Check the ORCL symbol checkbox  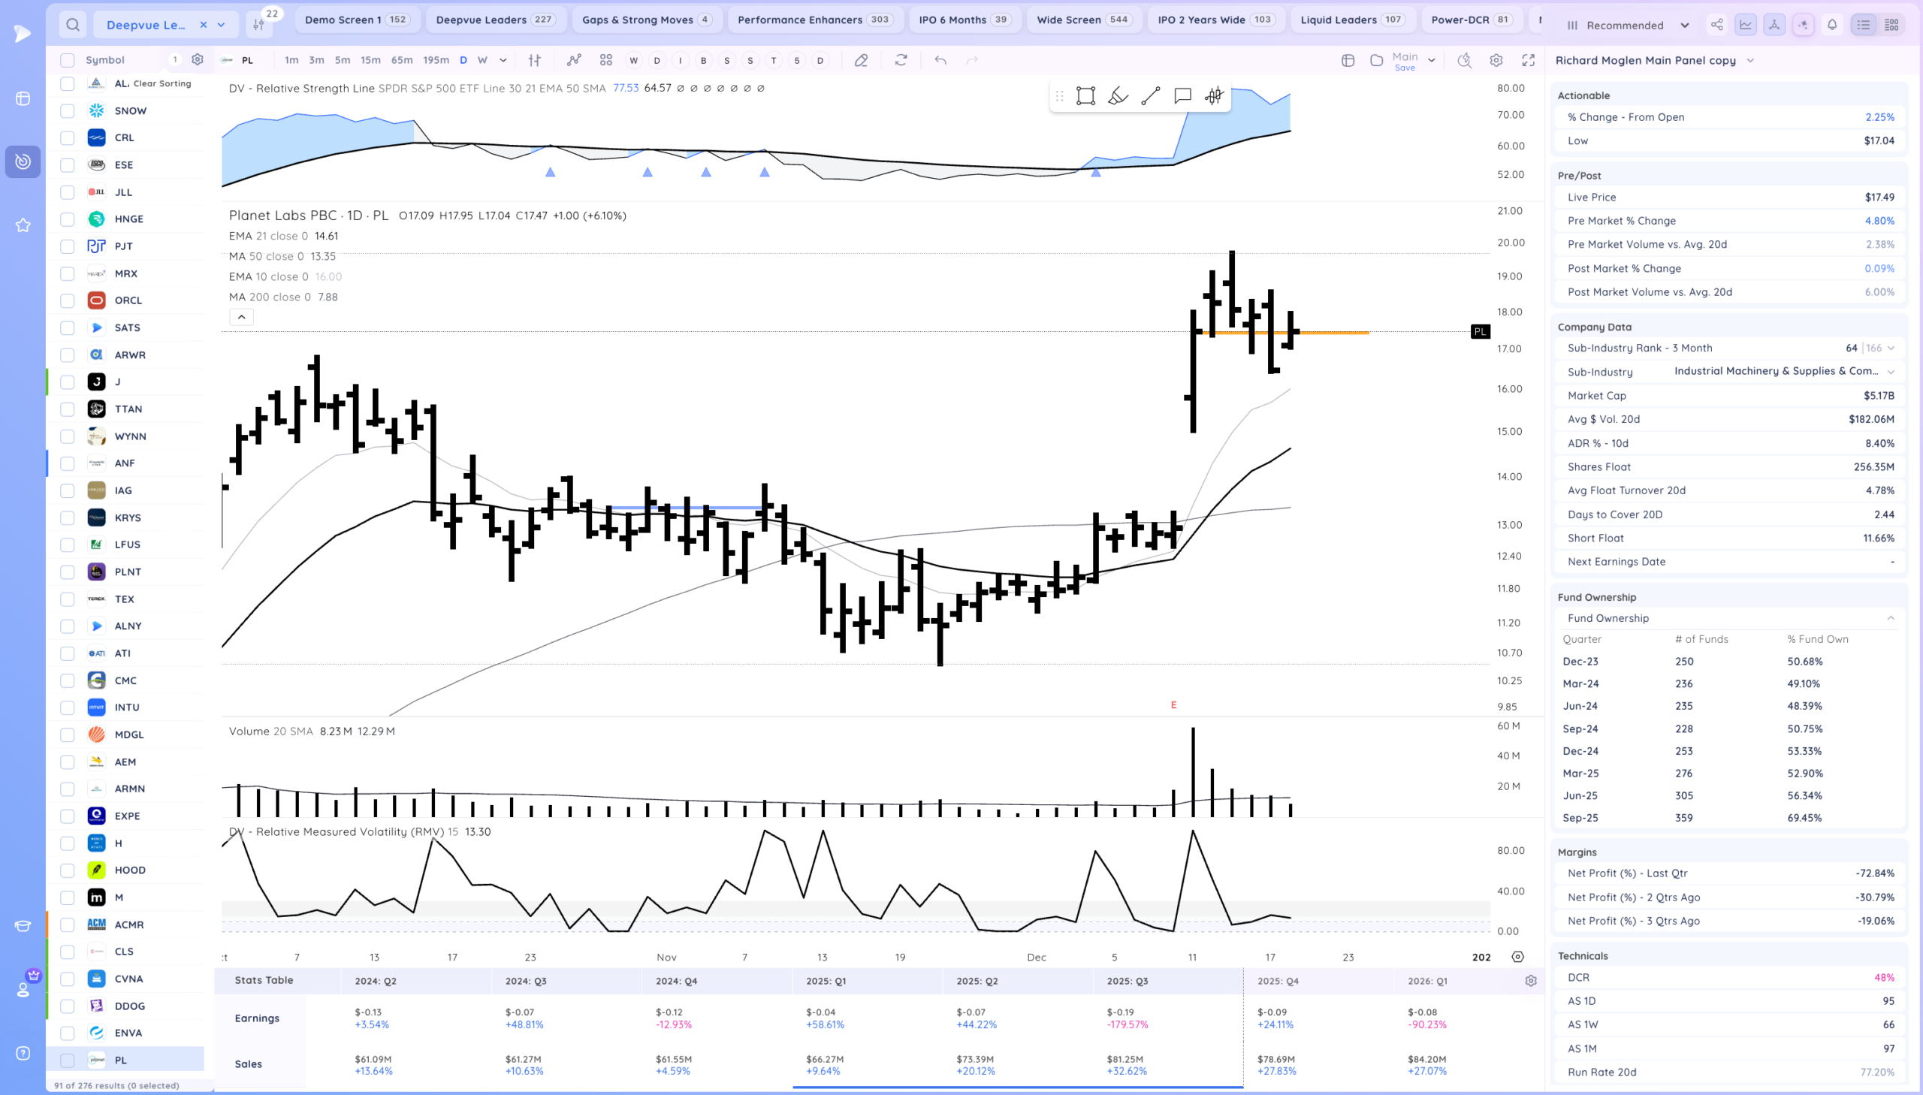pos(68,301)
